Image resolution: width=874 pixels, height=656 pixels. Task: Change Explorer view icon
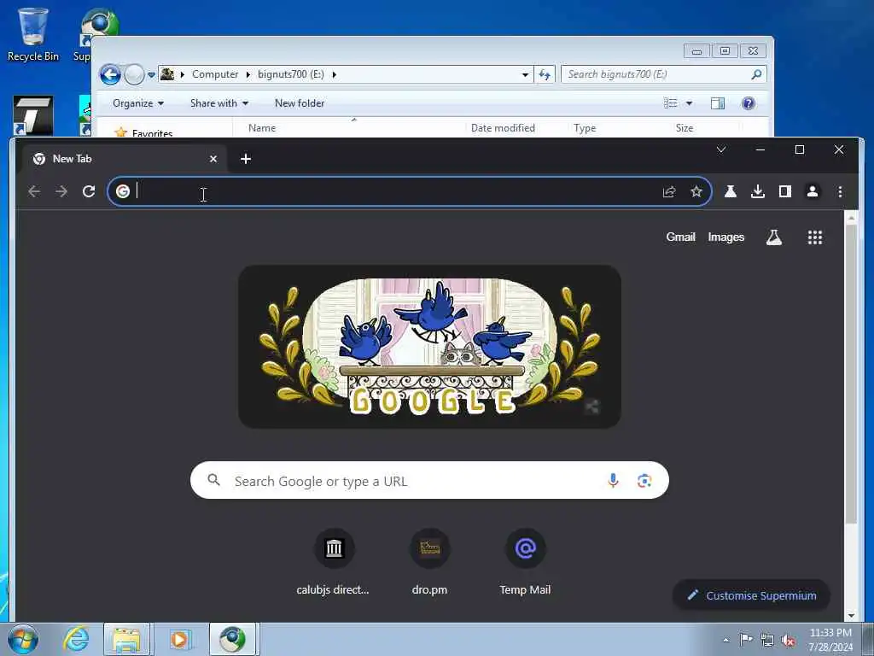(671, 103)
